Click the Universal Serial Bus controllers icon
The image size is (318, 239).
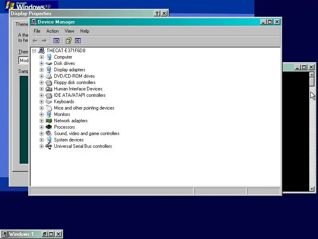tap(49, 146)
